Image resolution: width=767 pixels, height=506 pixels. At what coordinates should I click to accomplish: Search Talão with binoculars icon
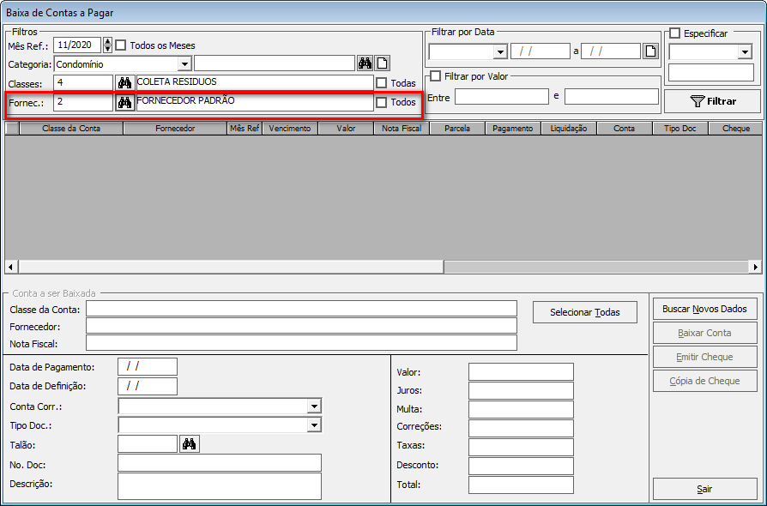tap(190, 444)
